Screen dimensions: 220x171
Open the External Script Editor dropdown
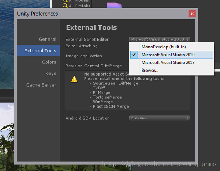click(x=159, y=39)
